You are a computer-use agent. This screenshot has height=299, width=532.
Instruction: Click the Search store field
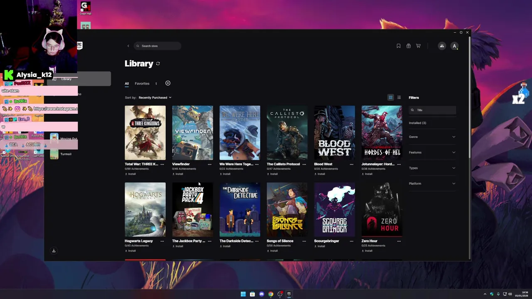(158, 46)
